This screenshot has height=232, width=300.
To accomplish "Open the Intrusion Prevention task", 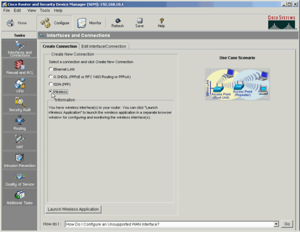I will tap(20, 160).
